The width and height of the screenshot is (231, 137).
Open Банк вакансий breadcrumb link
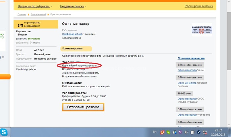coord(38,15)
